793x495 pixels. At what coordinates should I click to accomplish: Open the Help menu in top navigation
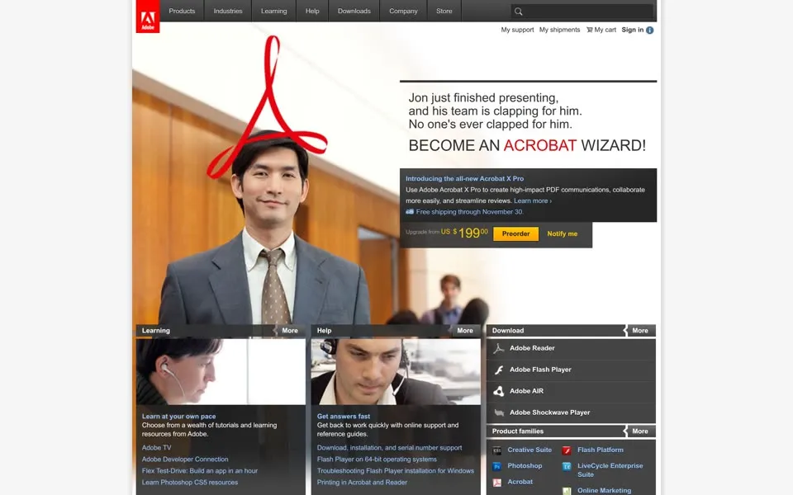coord(312,11)
